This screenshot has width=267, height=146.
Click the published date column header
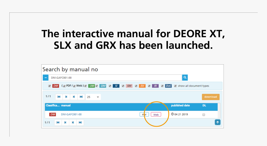[180, 105]
